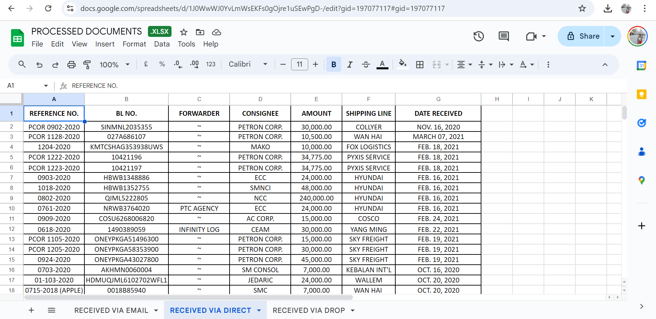Open the File menu

pos(37,44)
